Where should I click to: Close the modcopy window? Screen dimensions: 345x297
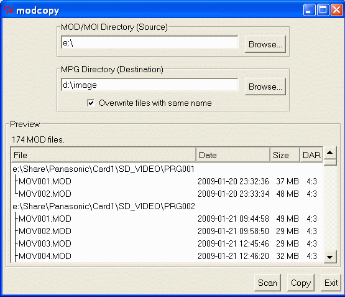(x=337, y=10)
